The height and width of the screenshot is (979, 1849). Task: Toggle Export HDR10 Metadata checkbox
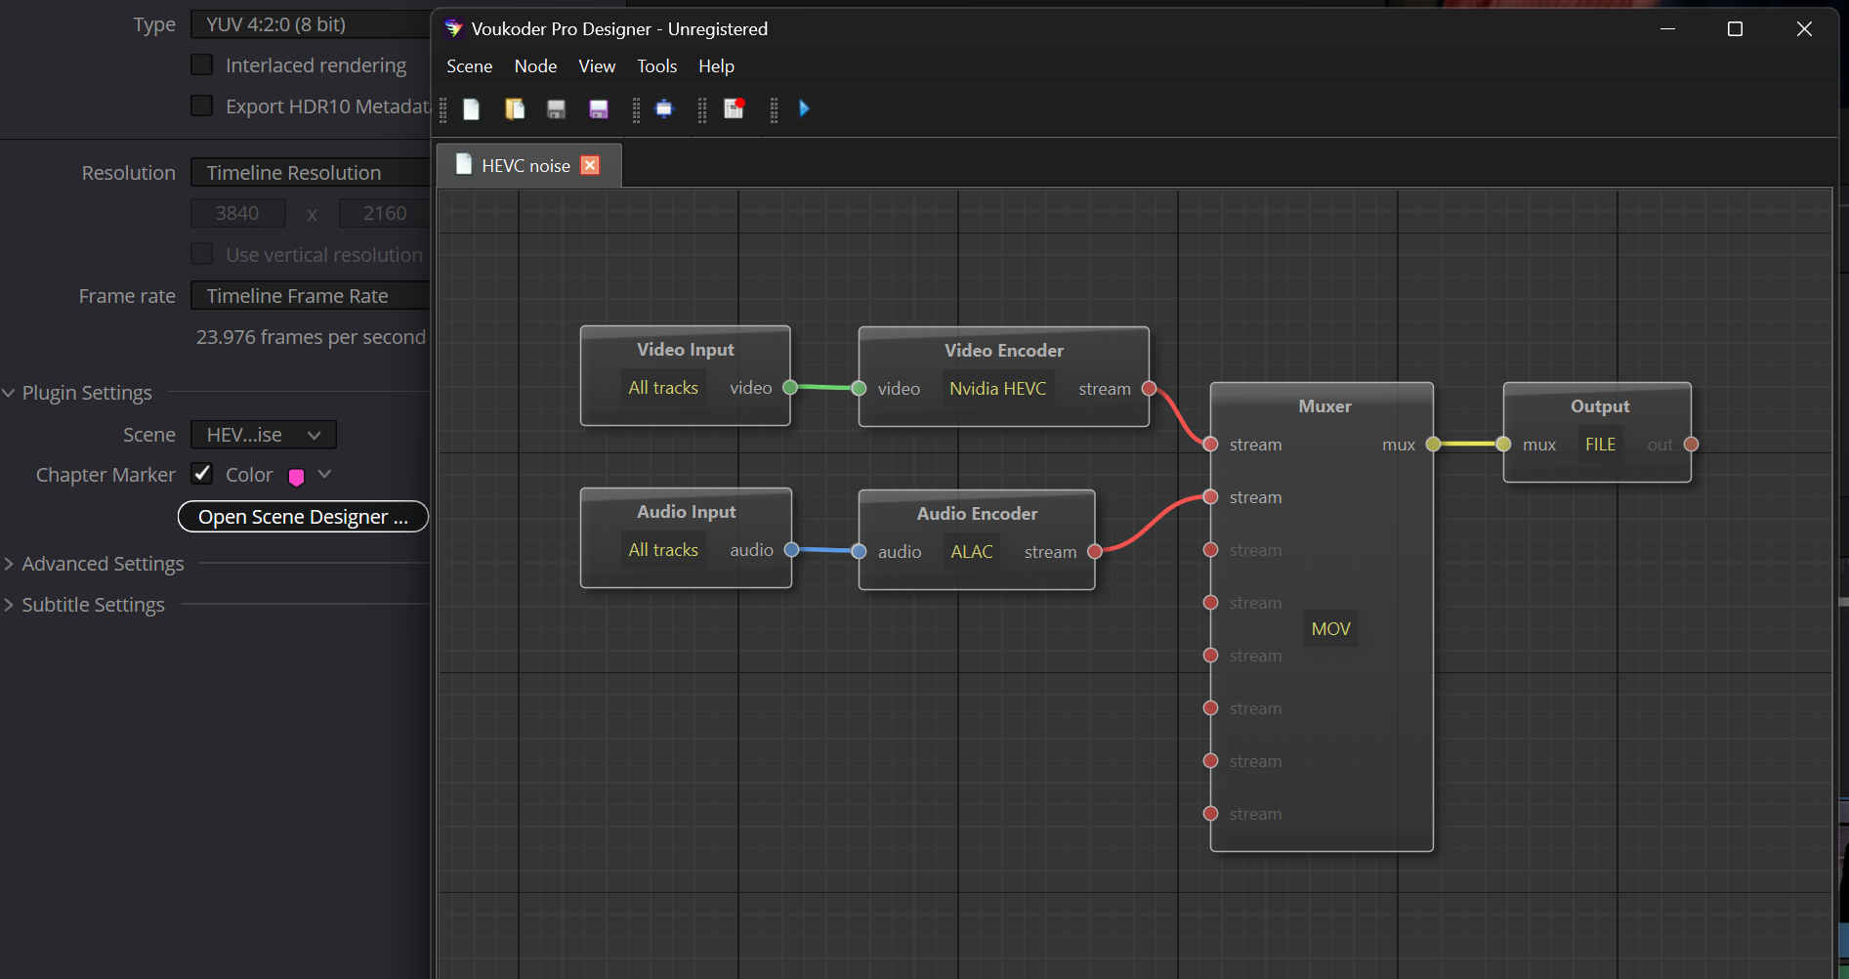pos(201,106)
